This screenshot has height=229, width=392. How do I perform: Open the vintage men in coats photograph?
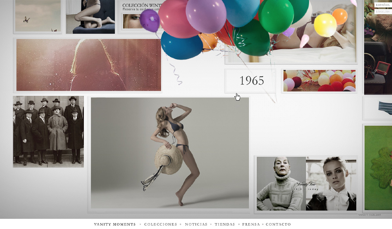point(48,131)
